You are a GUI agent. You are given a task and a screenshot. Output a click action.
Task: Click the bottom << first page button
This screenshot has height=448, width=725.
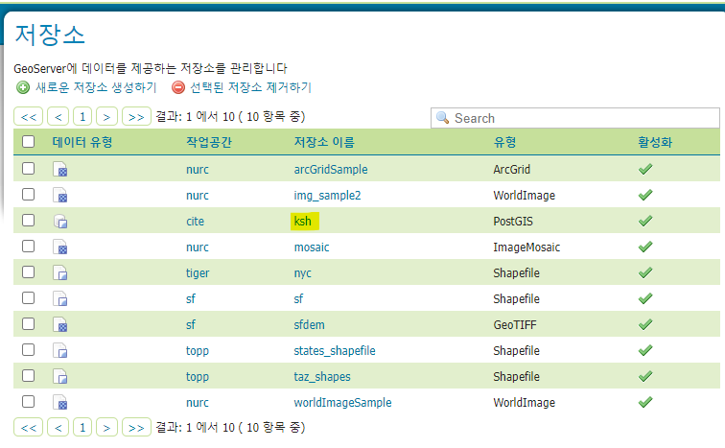click(28, 427)
